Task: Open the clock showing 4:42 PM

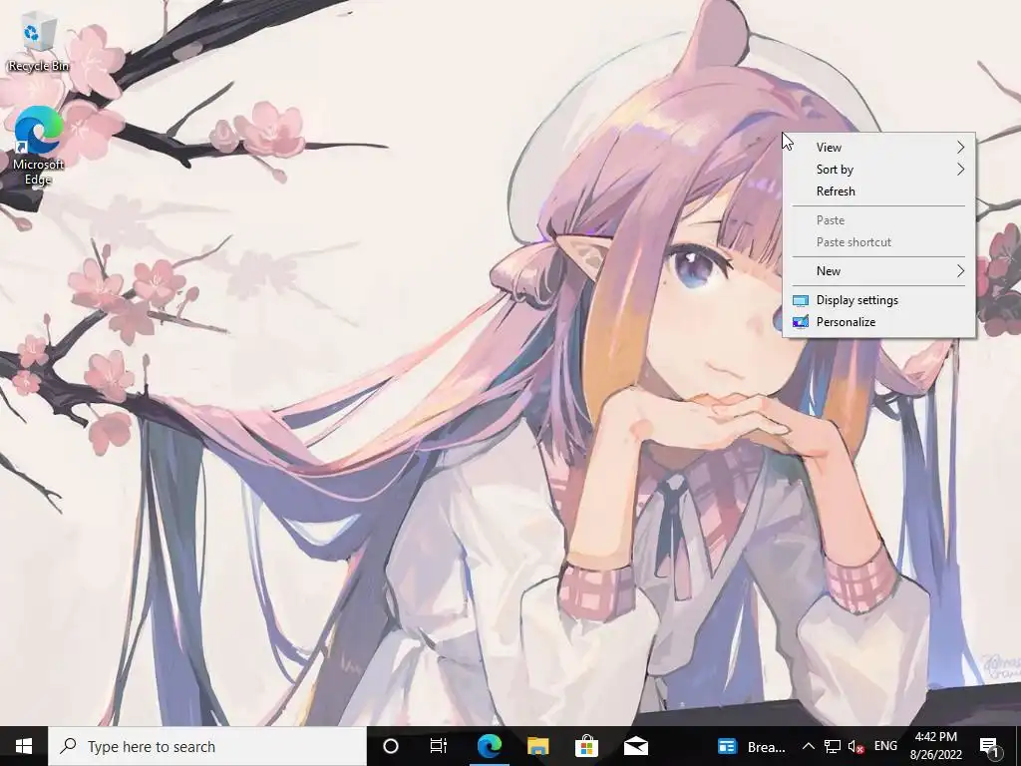Action: pos(936,746)
